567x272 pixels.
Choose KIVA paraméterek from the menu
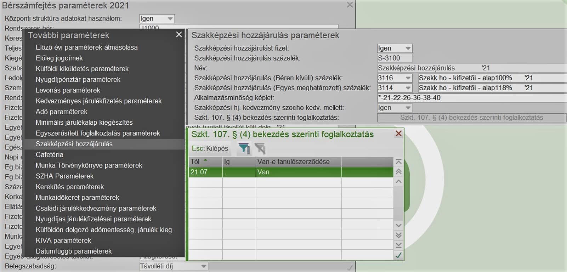pos(63,240)
